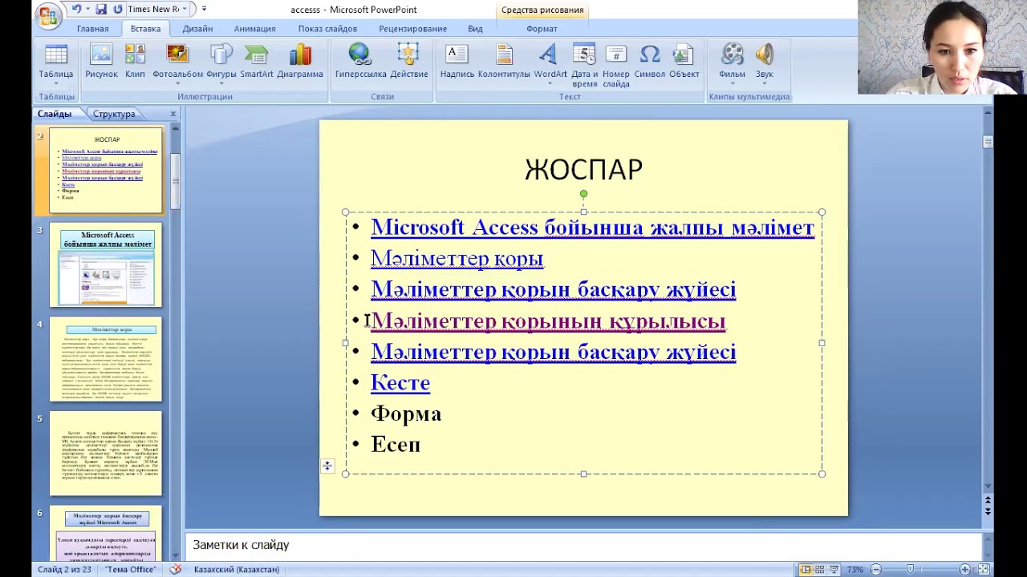Expand the undo history arrow
This screenshot has width=1027, height=577.
click(87, 10)
